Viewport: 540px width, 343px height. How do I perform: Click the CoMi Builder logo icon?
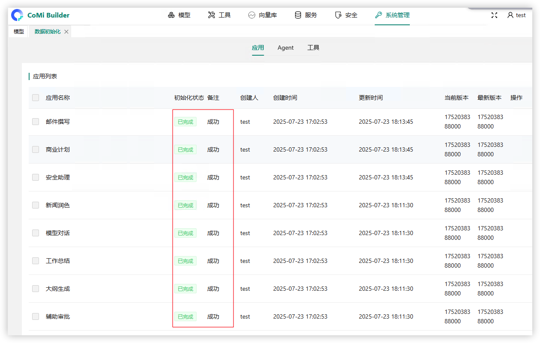coord(17,15)
